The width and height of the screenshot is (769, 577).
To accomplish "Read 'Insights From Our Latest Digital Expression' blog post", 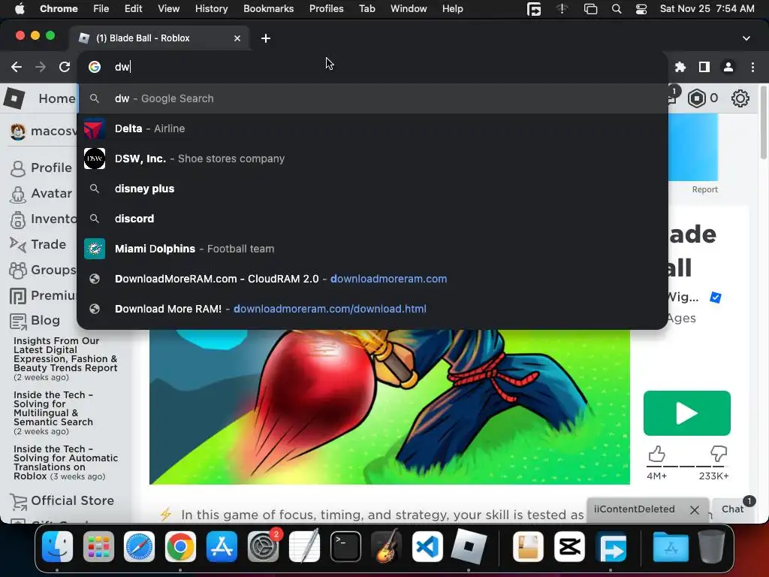I will (65, 358).
